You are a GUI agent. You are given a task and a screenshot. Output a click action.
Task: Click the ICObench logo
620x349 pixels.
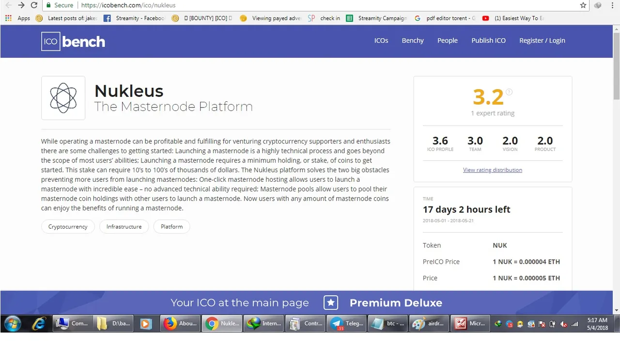pos(73,41)
